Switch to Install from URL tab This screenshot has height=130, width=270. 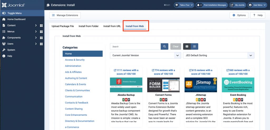[112, 26]
